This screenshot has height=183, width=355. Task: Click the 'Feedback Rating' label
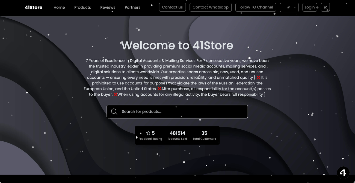(150, 139)
